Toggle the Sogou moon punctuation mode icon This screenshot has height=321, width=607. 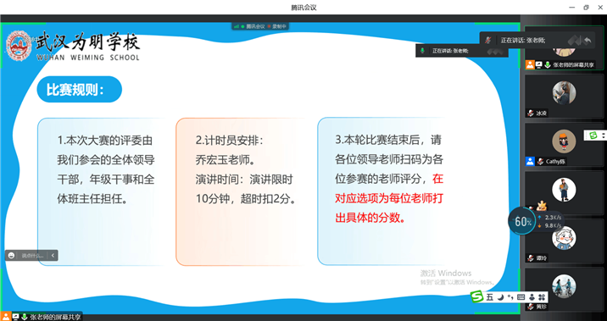[500, 297]
